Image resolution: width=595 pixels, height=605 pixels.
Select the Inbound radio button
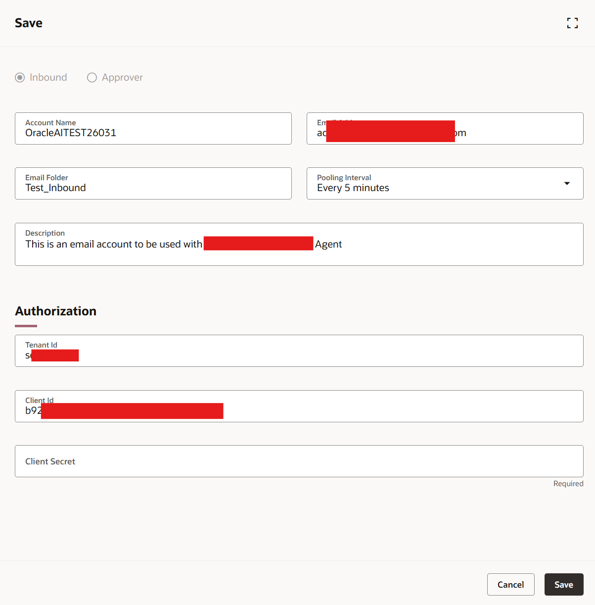[x=20, y=78]
